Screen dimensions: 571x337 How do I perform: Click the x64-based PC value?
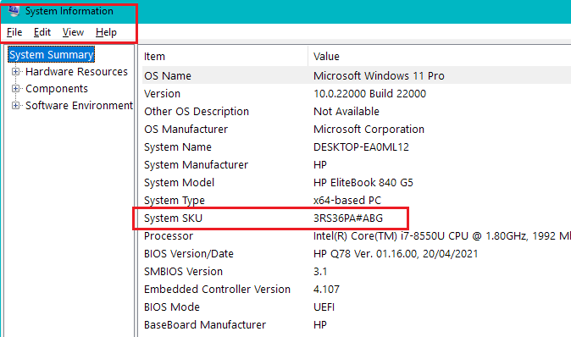(347, 201)
